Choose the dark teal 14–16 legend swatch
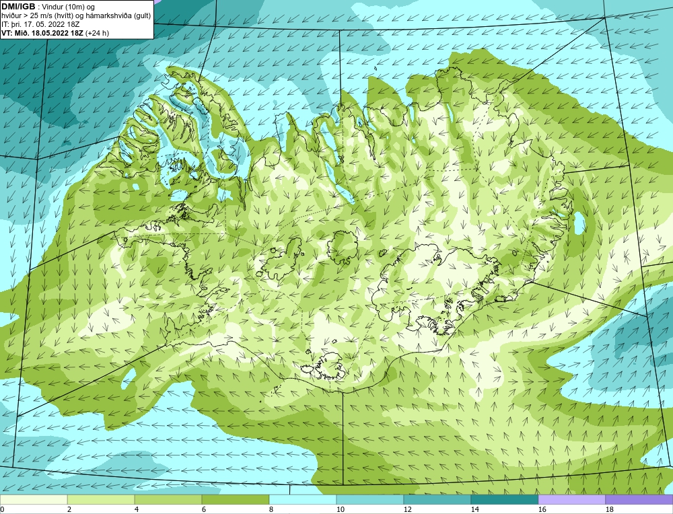Viewport: 673px width, 514px height. tap(505, 499)
